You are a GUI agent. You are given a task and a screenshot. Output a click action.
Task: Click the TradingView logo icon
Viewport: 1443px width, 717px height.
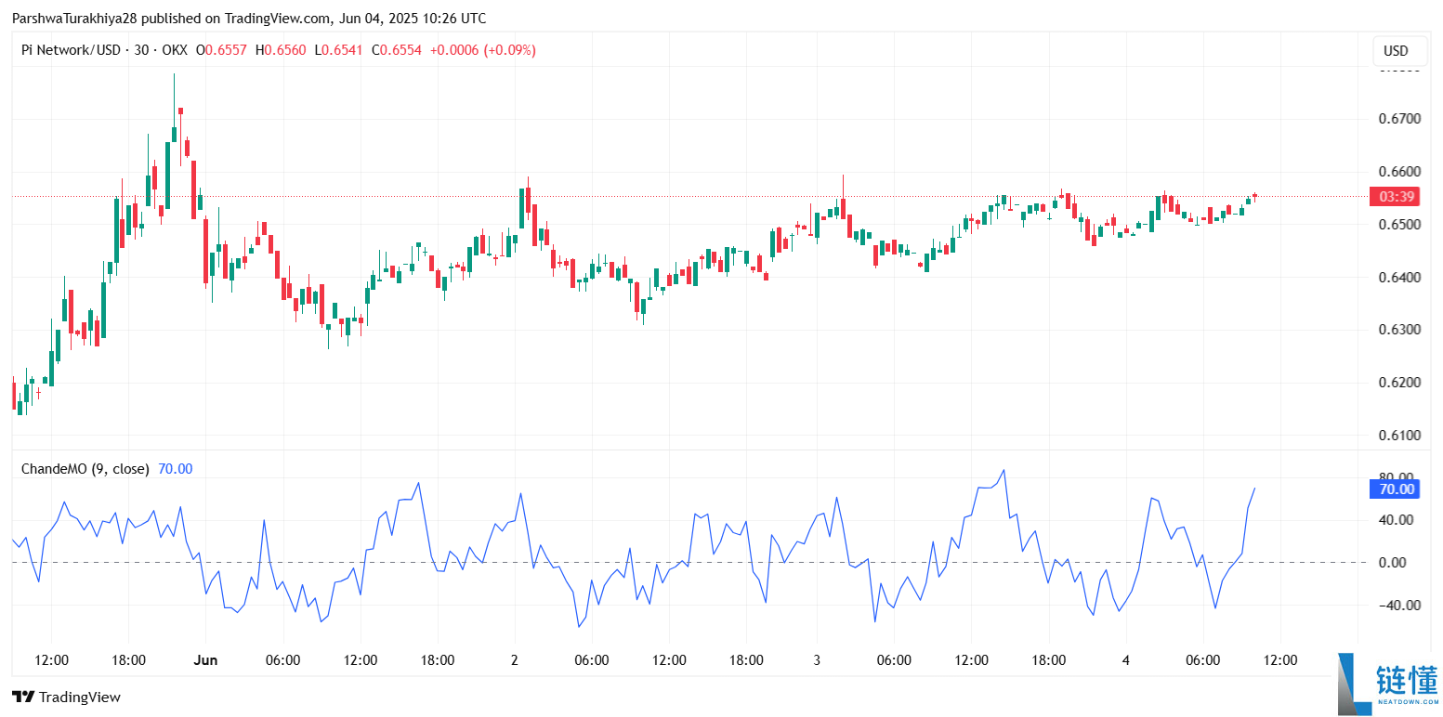click(23, 697)
